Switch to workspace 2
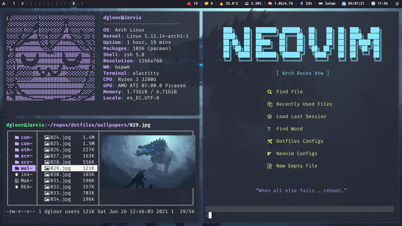The image size is (402, 226). tap(22, 4)
